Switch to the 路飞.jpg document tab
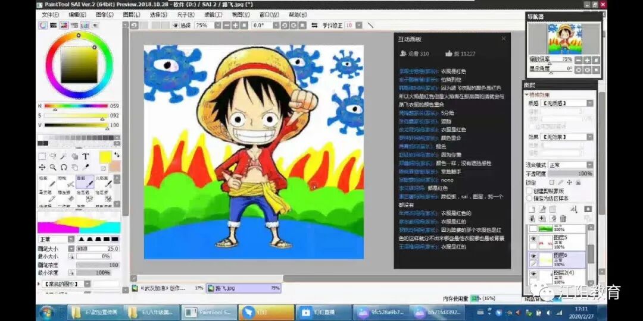Screen dimensions: 643x321 pyautogui.click(x=244, y=288)
